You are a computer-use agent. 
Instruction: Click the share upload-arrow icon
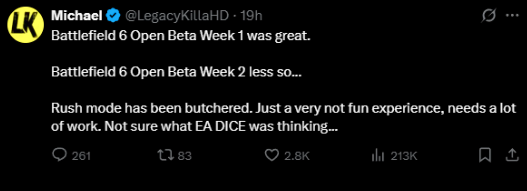[x=512, y=155]
